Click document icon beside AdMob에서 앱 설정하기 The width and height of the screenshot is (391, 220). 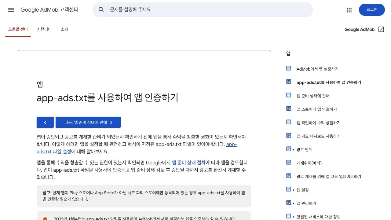tap(289, 68)
